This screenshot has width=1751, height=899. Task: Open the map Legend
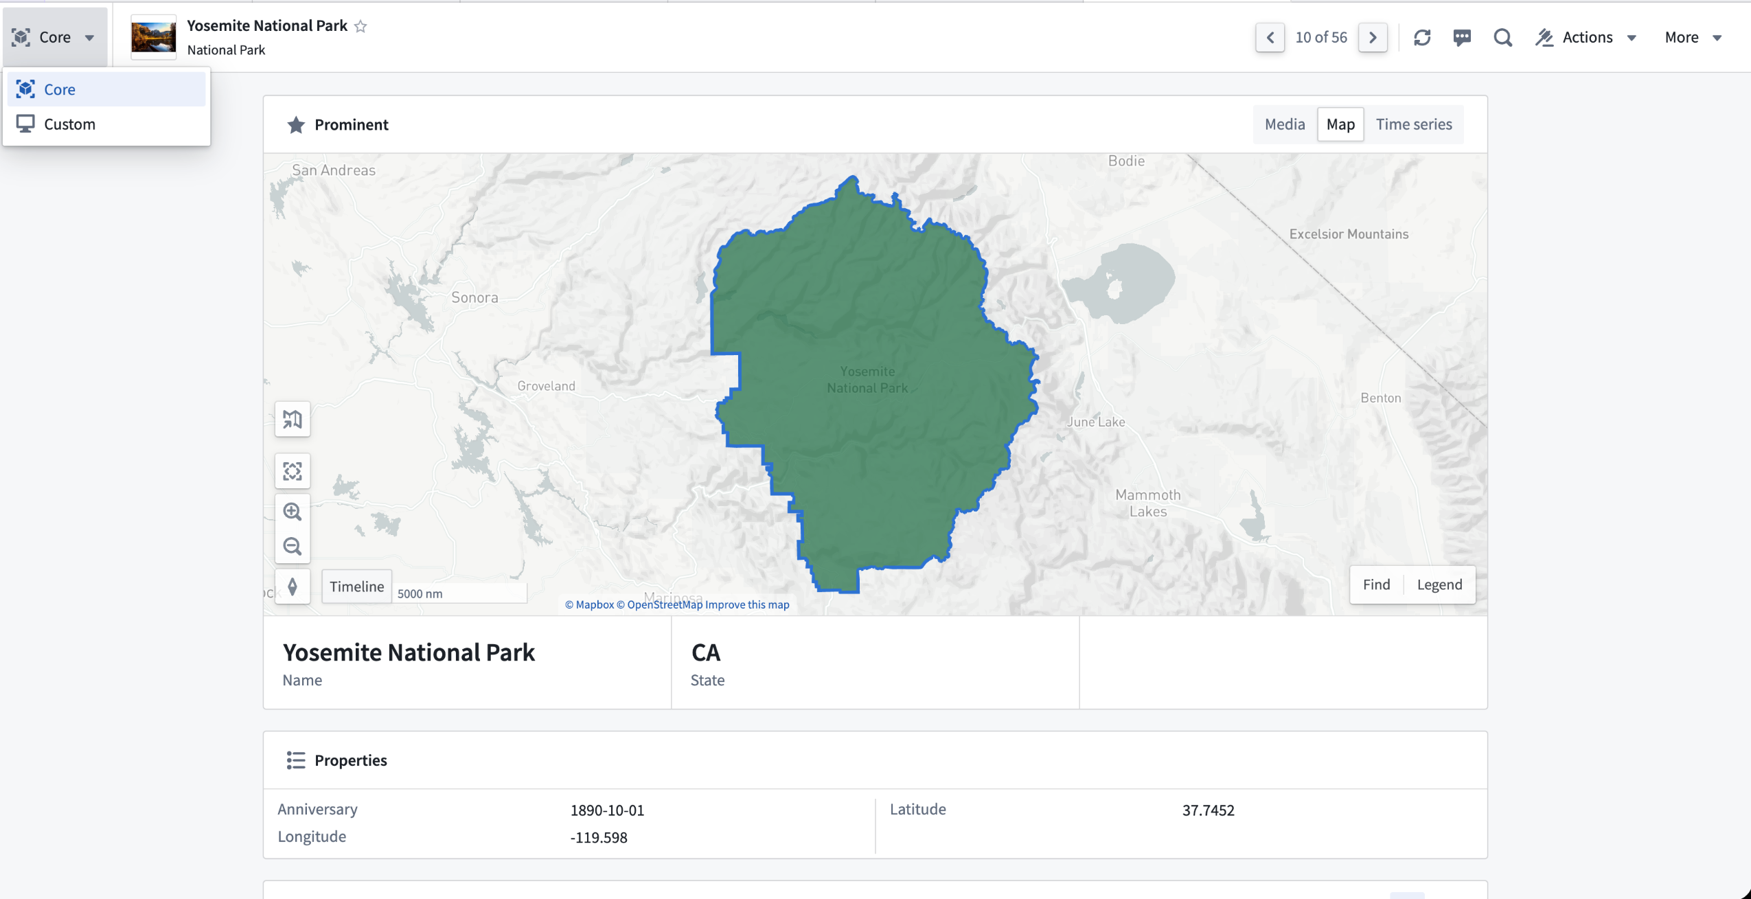1439,584
